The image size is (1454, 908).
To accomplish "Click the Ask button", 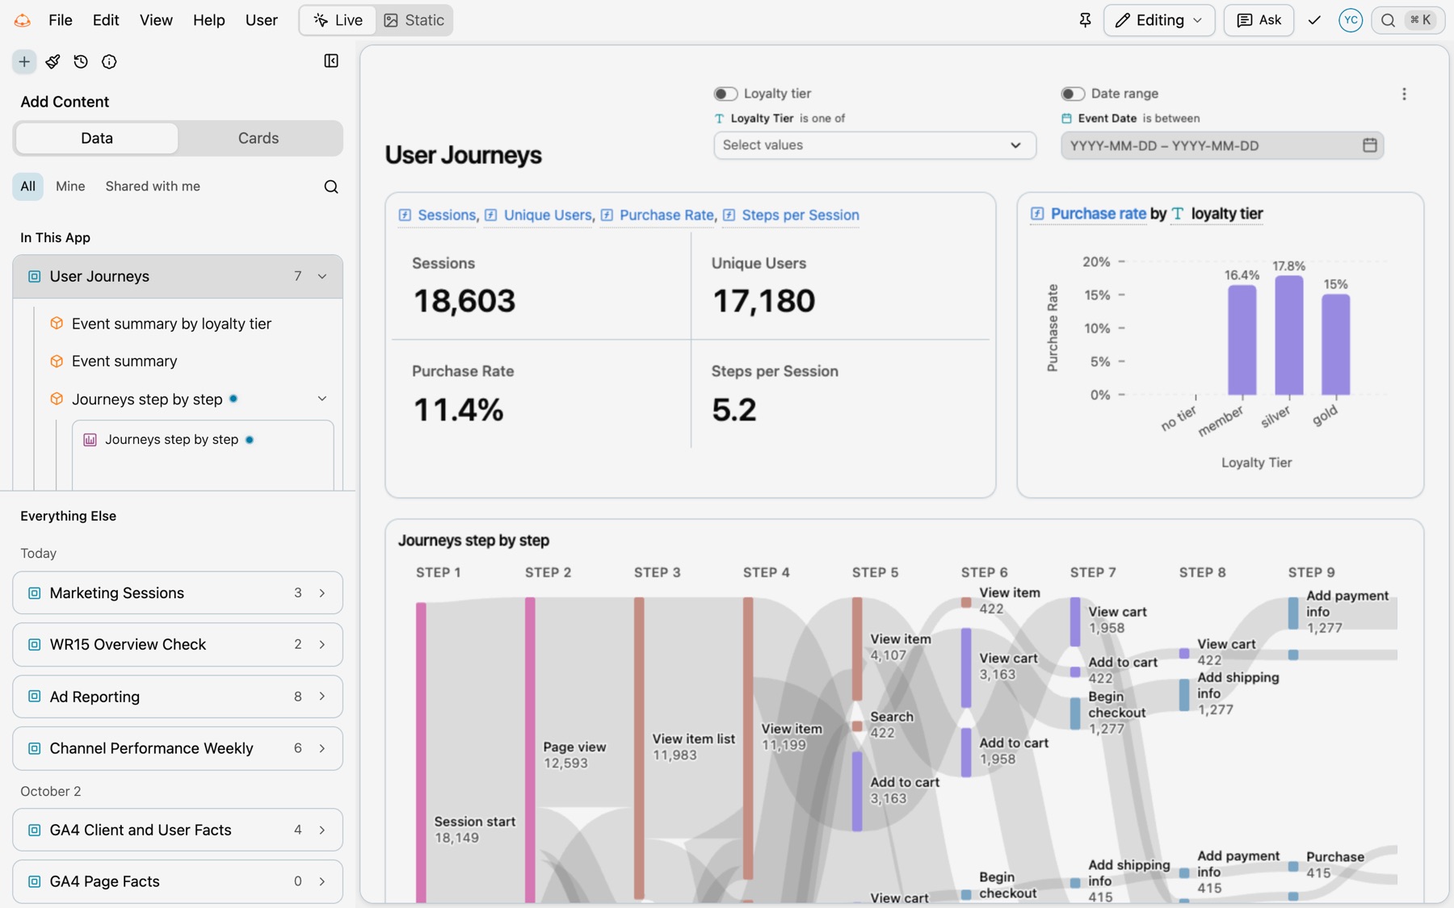I will [x=1259, y=20].
